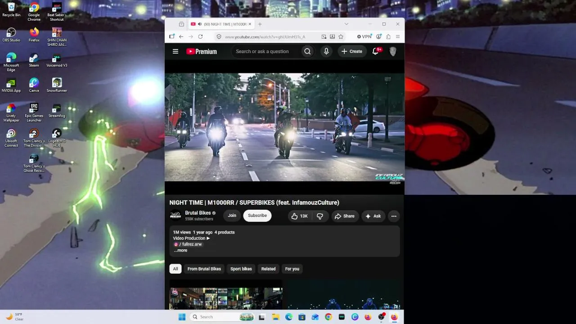Select the From Brutal Bikes chip
This screenshot has height=324, width=576.
(x=204, y=269)
